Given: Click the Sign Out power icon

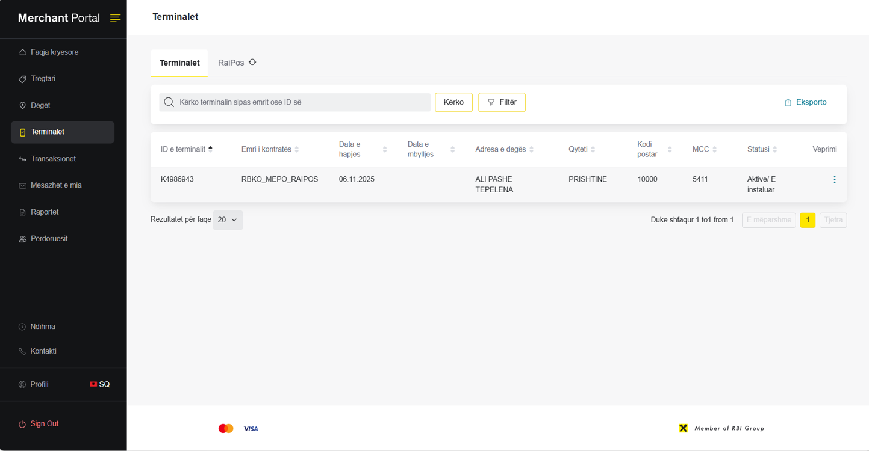Looking at the screenshot, I should click(22, 424).
